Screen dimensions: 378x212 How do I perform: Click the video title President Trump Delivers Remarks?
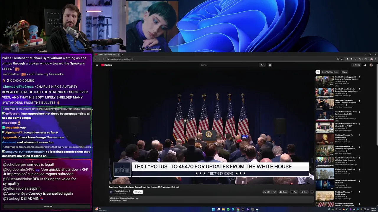pyautogui.click(x=144, y=187)
